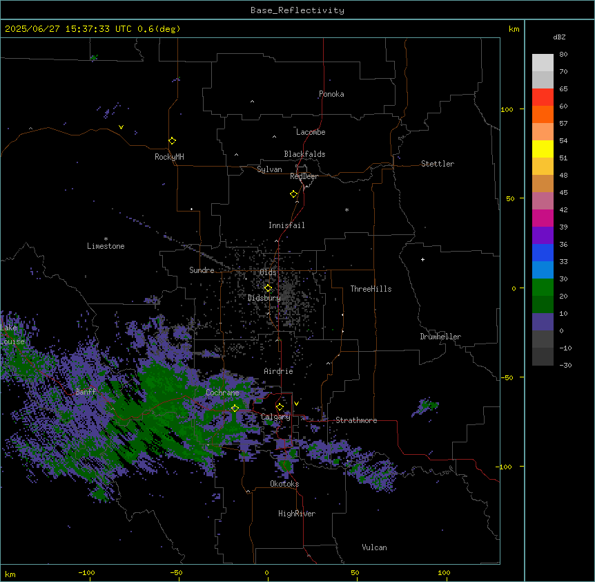Click the Innisfail city label
Image resolution: width=595 pixels, height=582 pixels.
(x=286, y=225)
